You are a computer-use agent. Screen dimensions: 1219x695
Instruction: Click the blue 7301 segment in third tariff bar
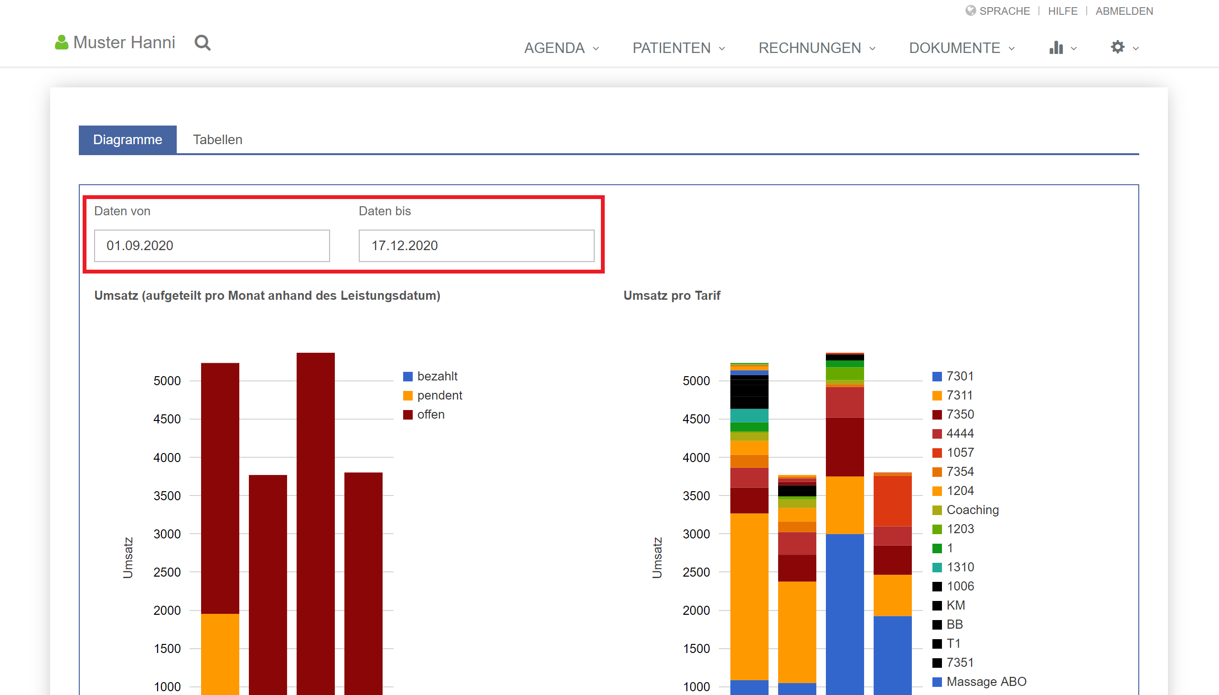point(845,614)
